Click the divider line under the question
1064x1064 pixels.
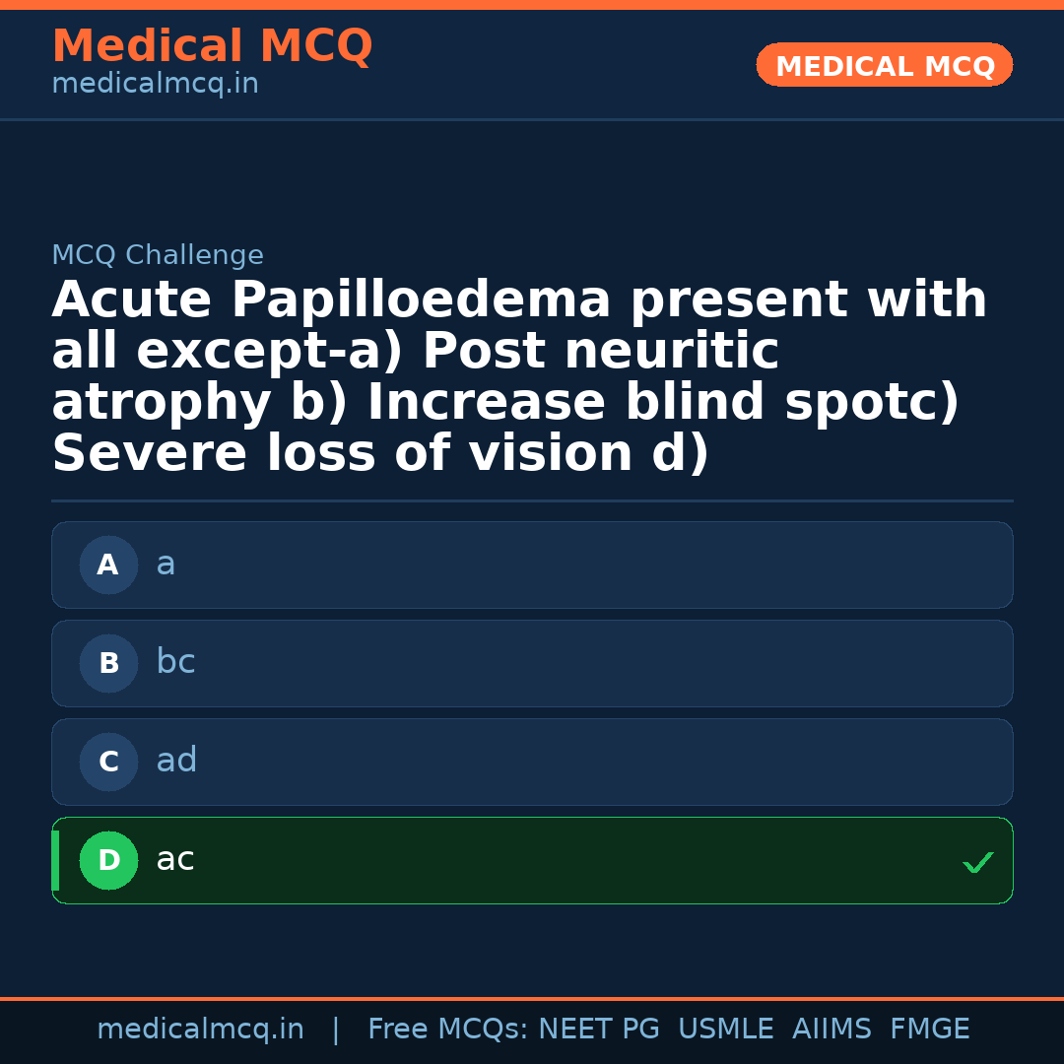coord(532,499)
